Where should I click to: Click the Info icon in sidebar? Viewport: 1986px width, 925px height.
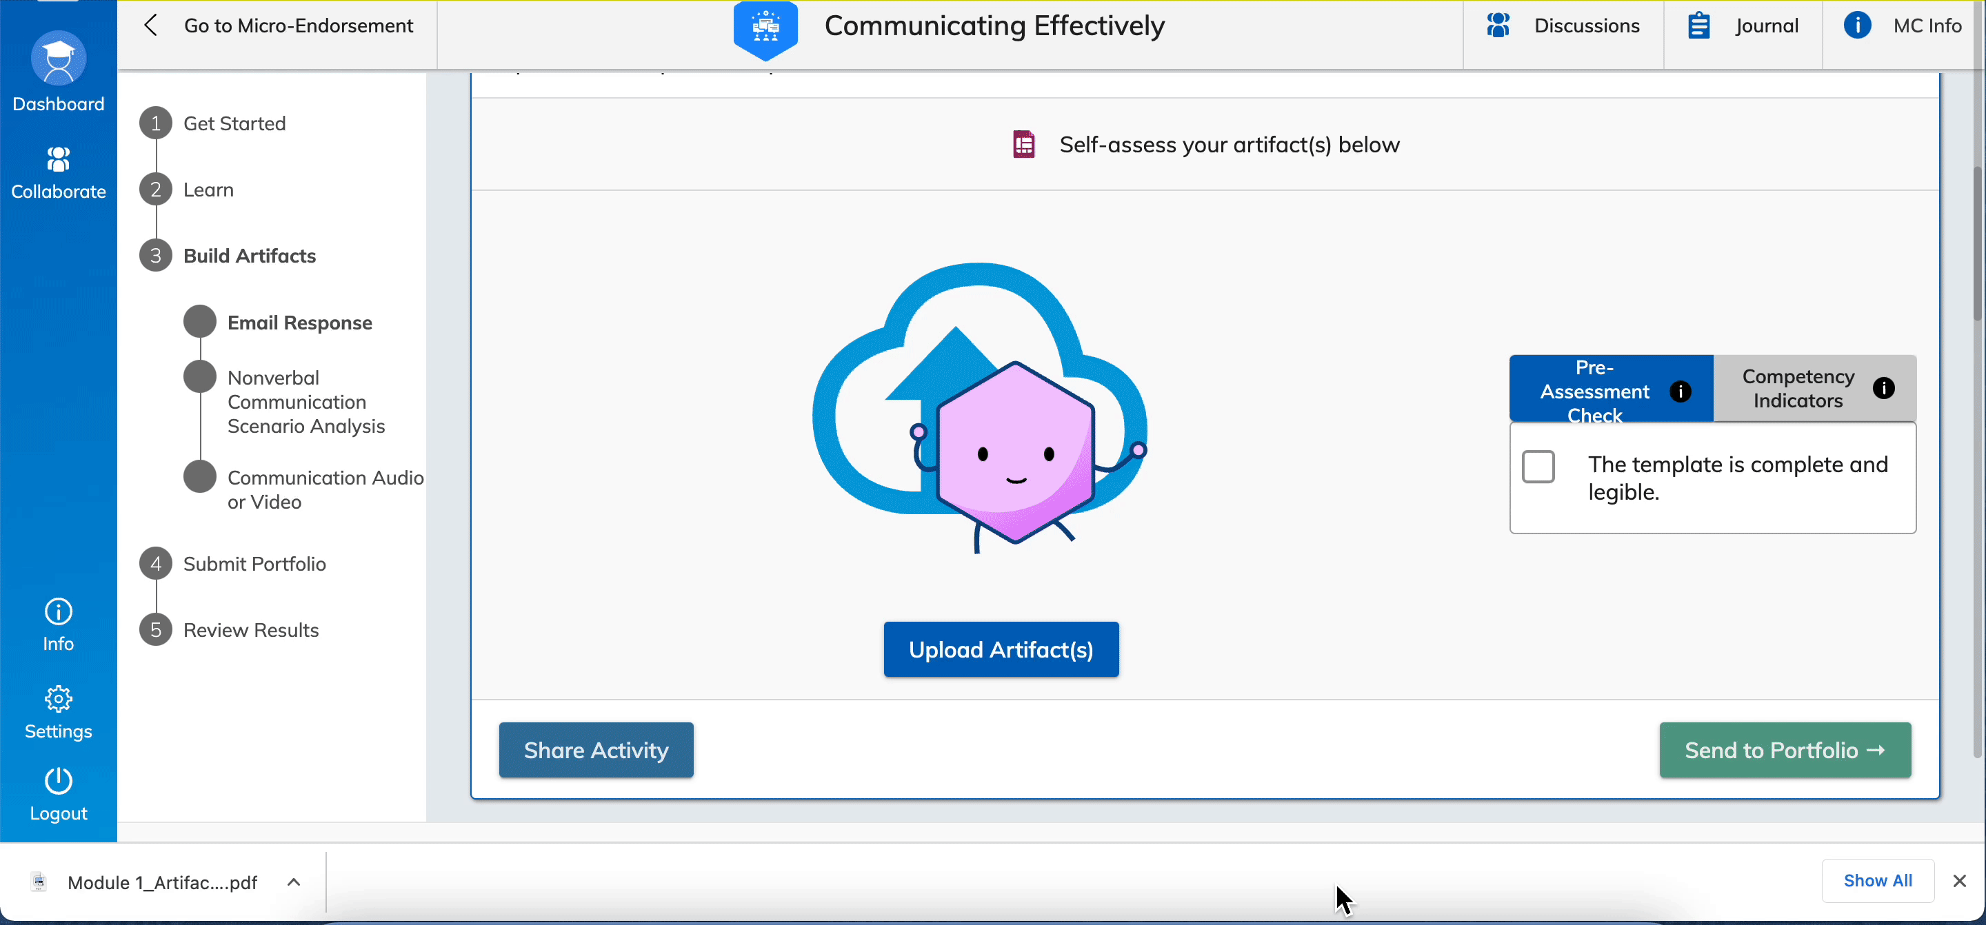pyautogui.click(x=59, y=612)
